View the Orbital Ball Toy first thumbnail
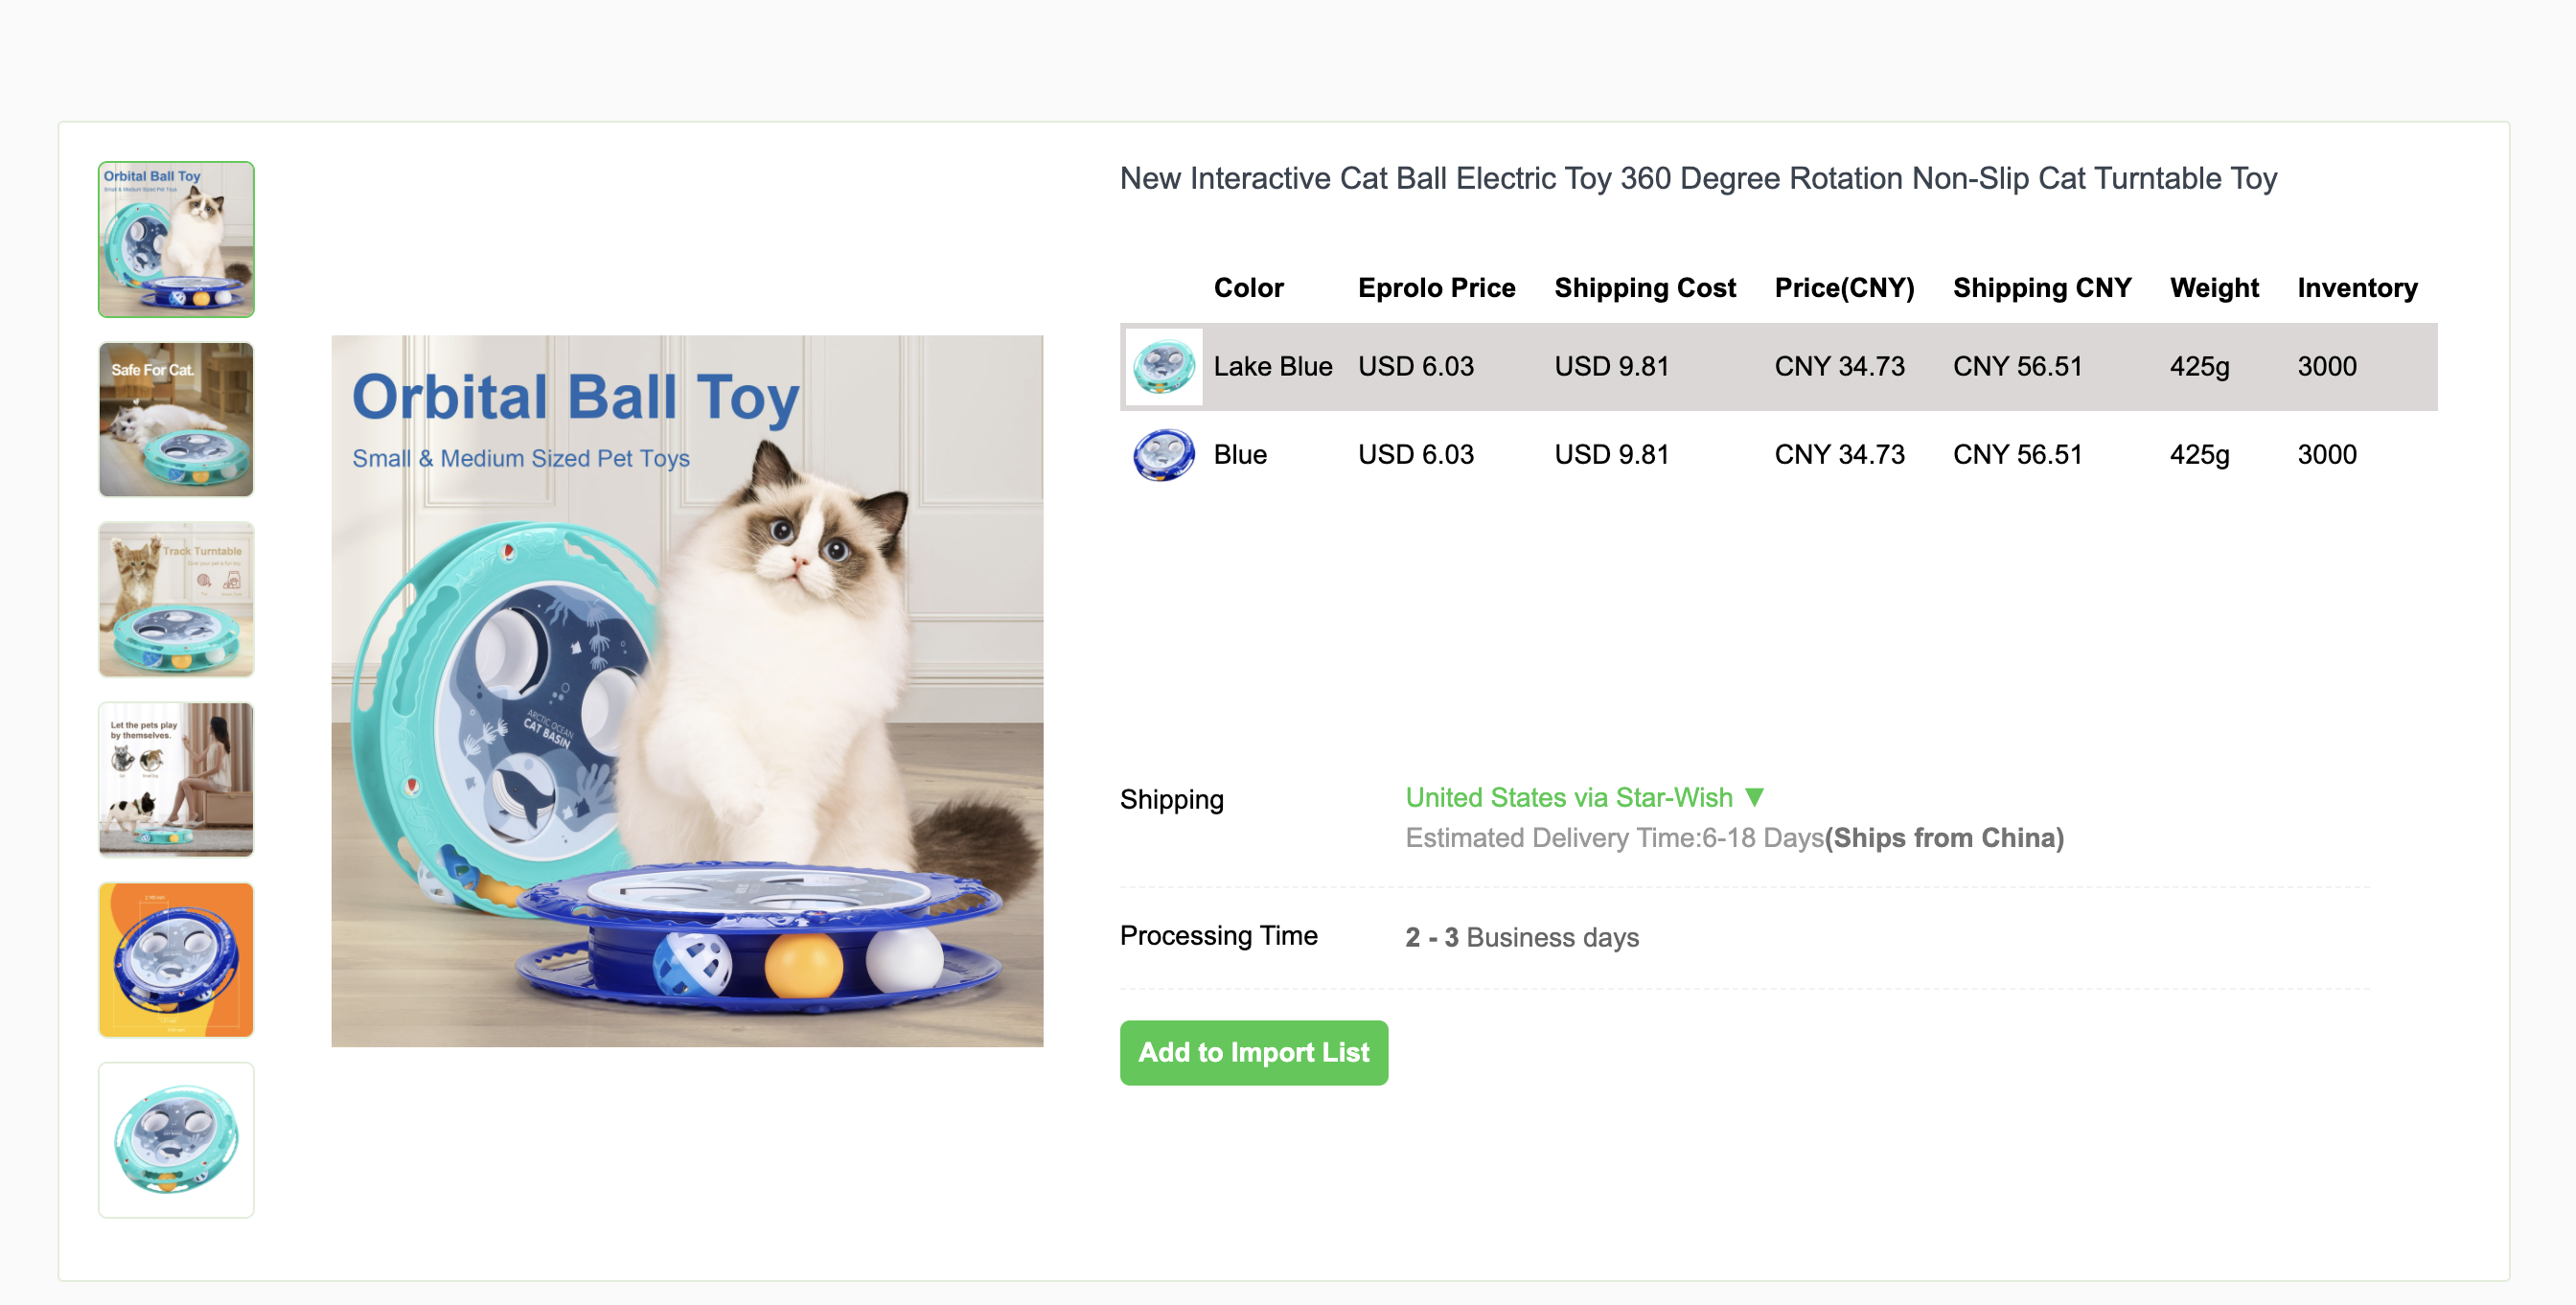 point(176,240)
